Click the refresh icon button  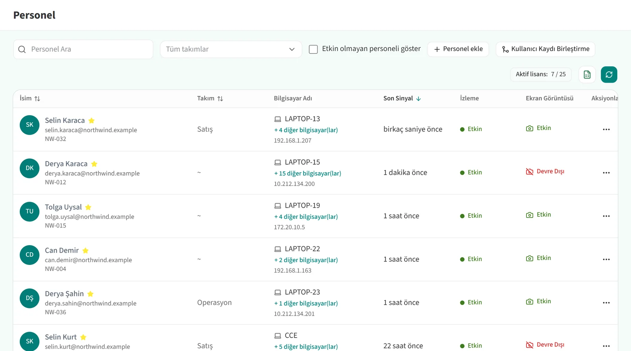(609, 75)
